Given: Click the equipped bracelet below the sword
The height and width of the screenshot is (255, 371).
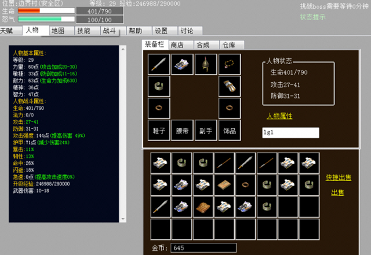Looking at the screenshot, I should [x=158, y=86].
